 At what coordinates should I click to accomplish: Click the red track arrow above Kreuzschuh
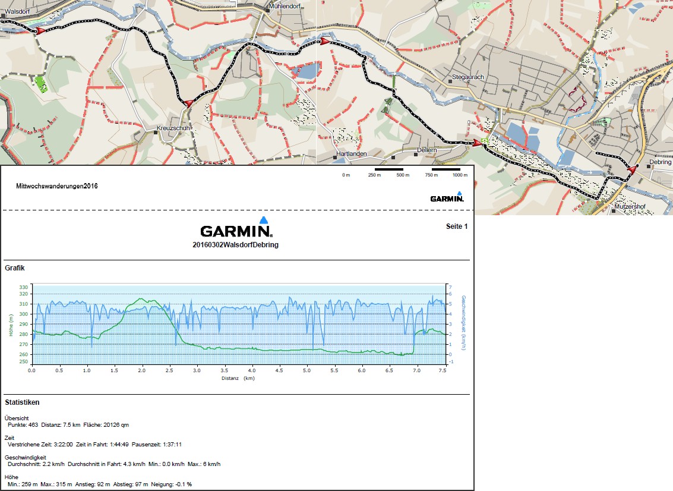tap(189, 103)
